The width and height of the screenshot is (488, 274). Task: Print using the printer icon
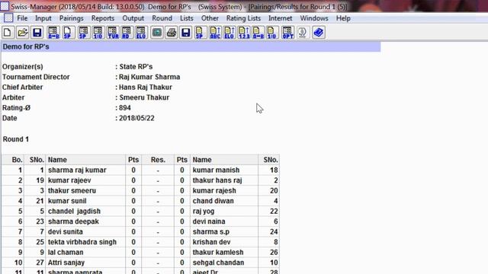171,32
